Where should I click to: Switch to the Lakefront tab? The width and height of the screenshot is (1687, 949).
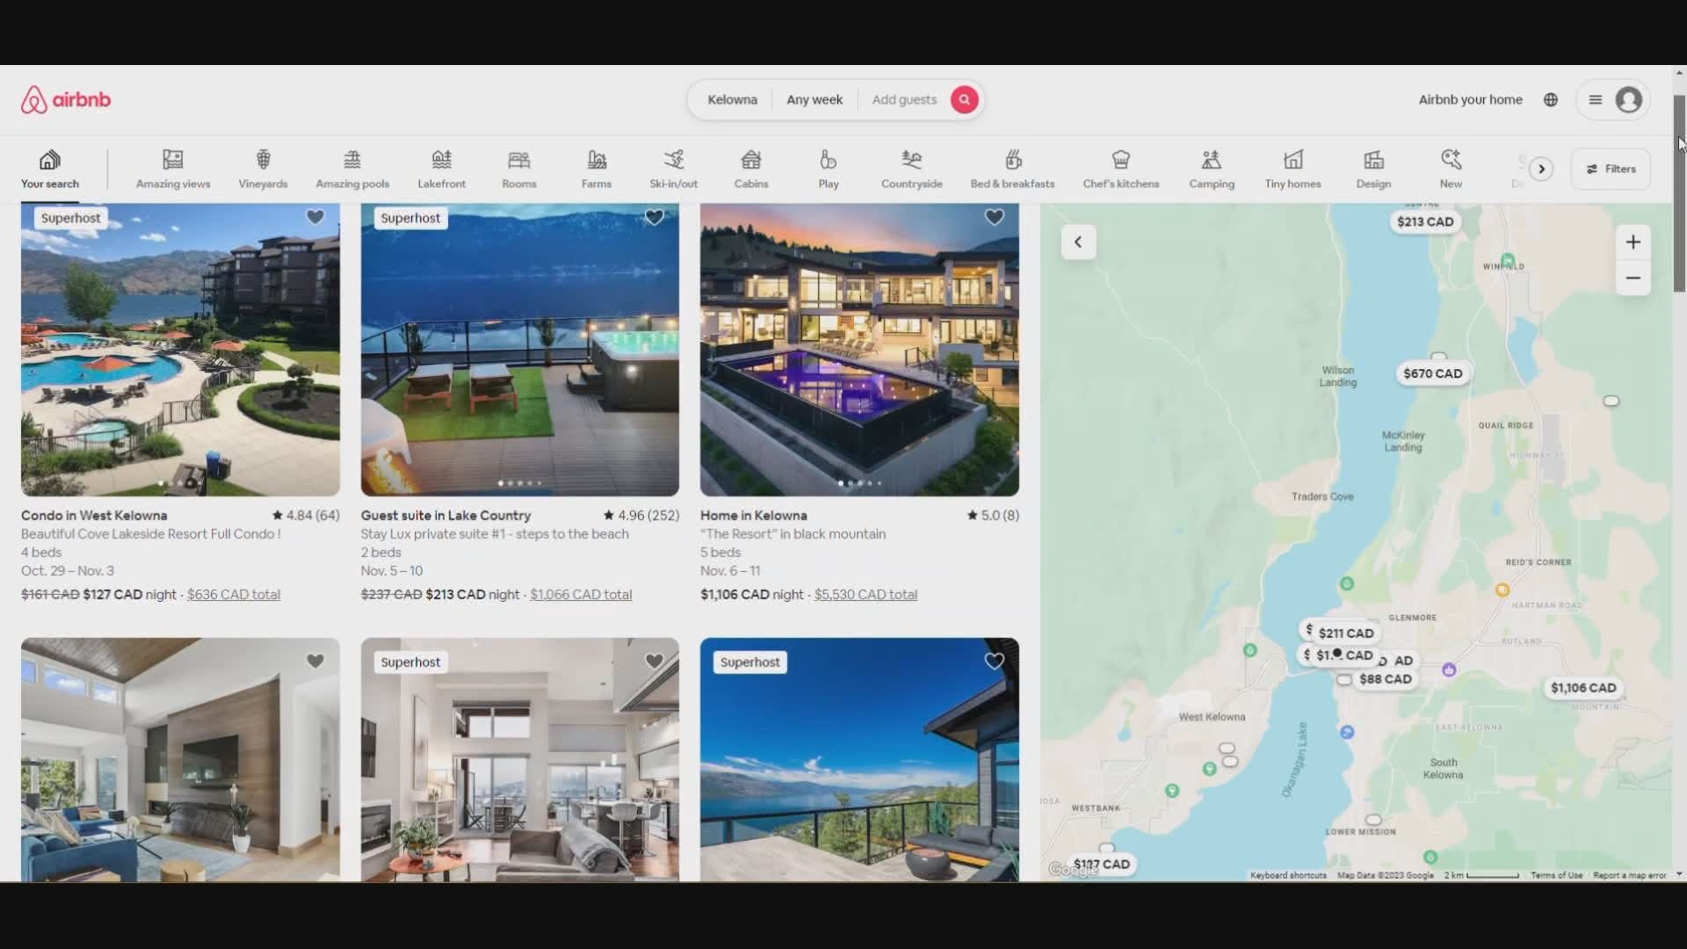(441, 168)
